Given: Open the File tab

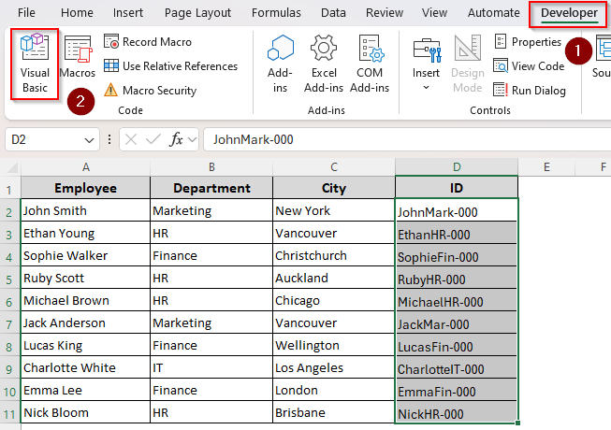Looking at the screenshot, I should click(26, 13).
